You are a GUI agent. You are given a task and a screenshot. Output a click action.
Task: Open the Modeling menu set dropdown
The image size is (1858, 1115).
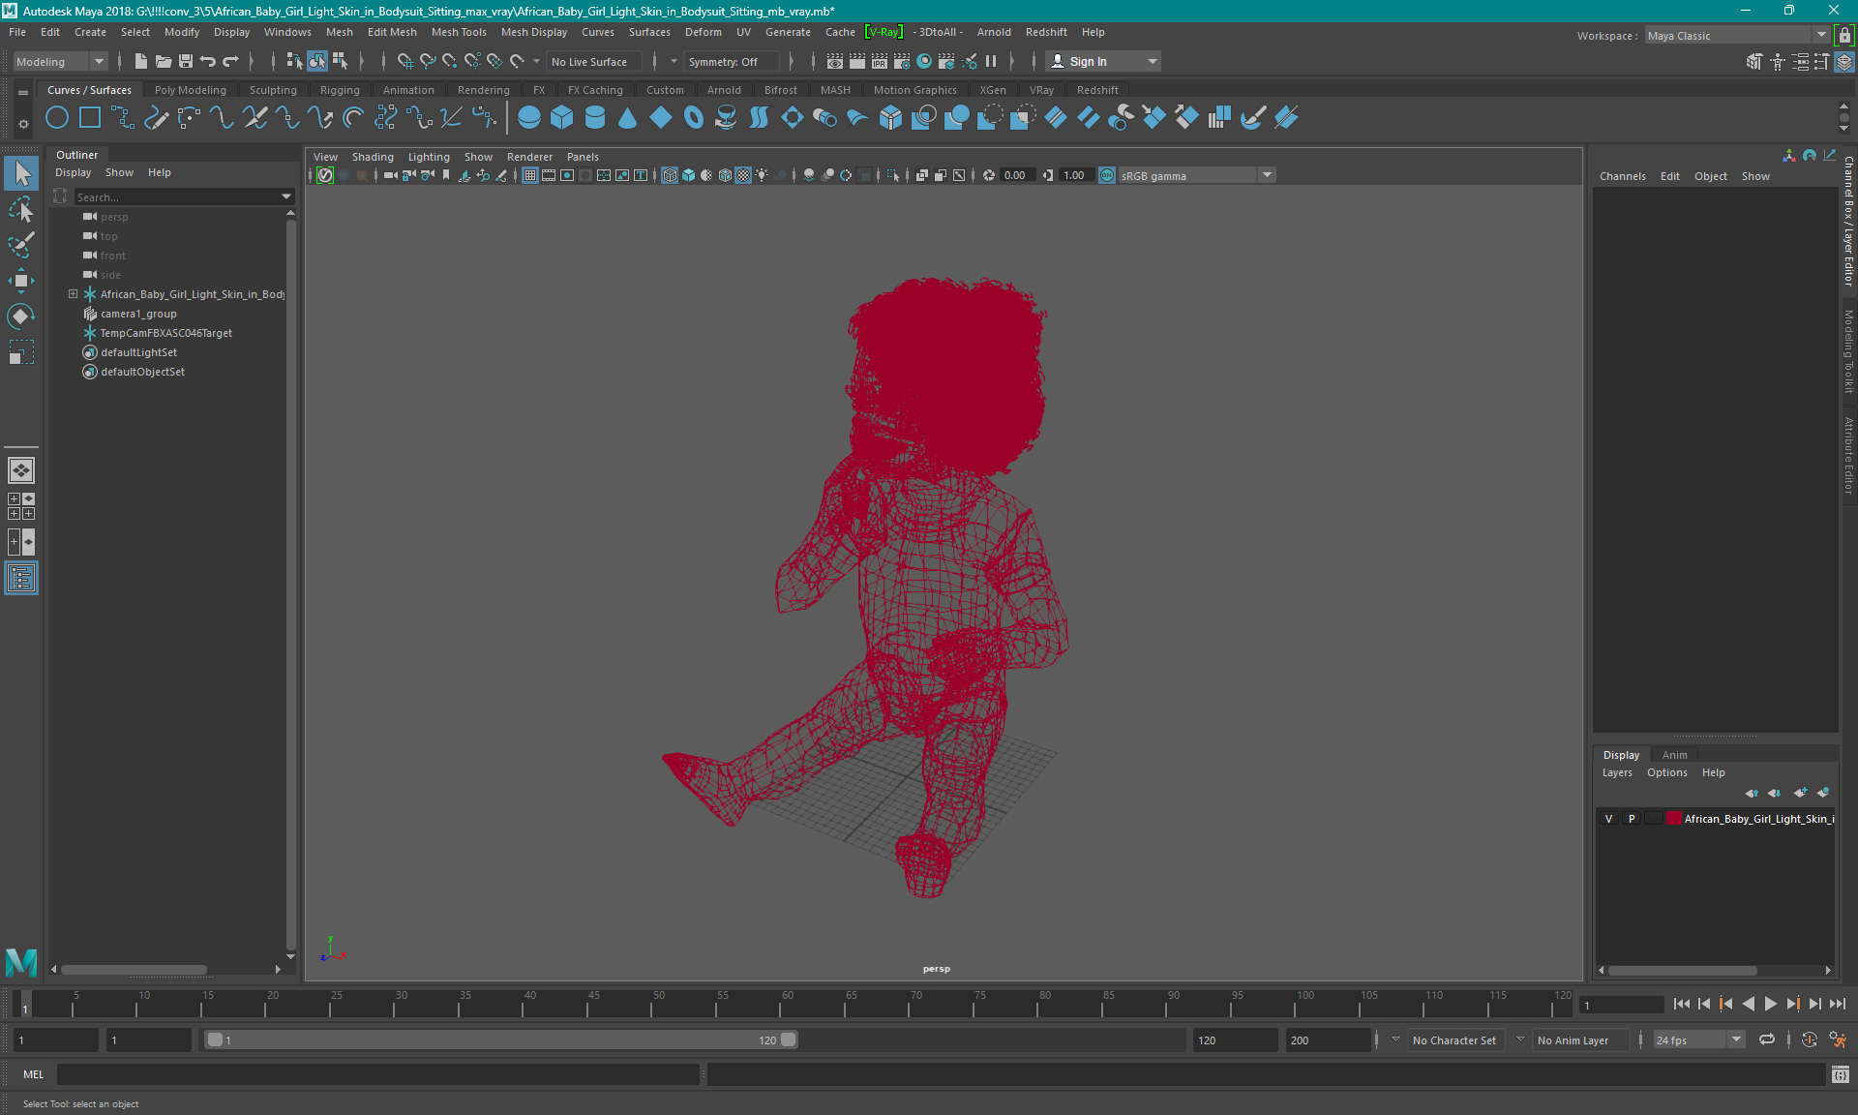[x=60, y=61]
